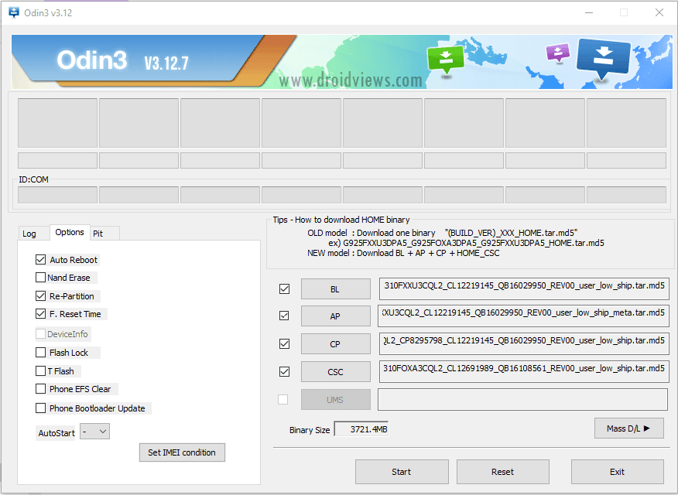Check the T Flash option
Viewport: 678px width, 495px height.
coord(41,371)
